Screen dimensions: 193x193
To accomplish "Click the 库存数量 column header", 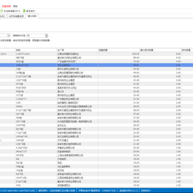I will pos(187,50).
